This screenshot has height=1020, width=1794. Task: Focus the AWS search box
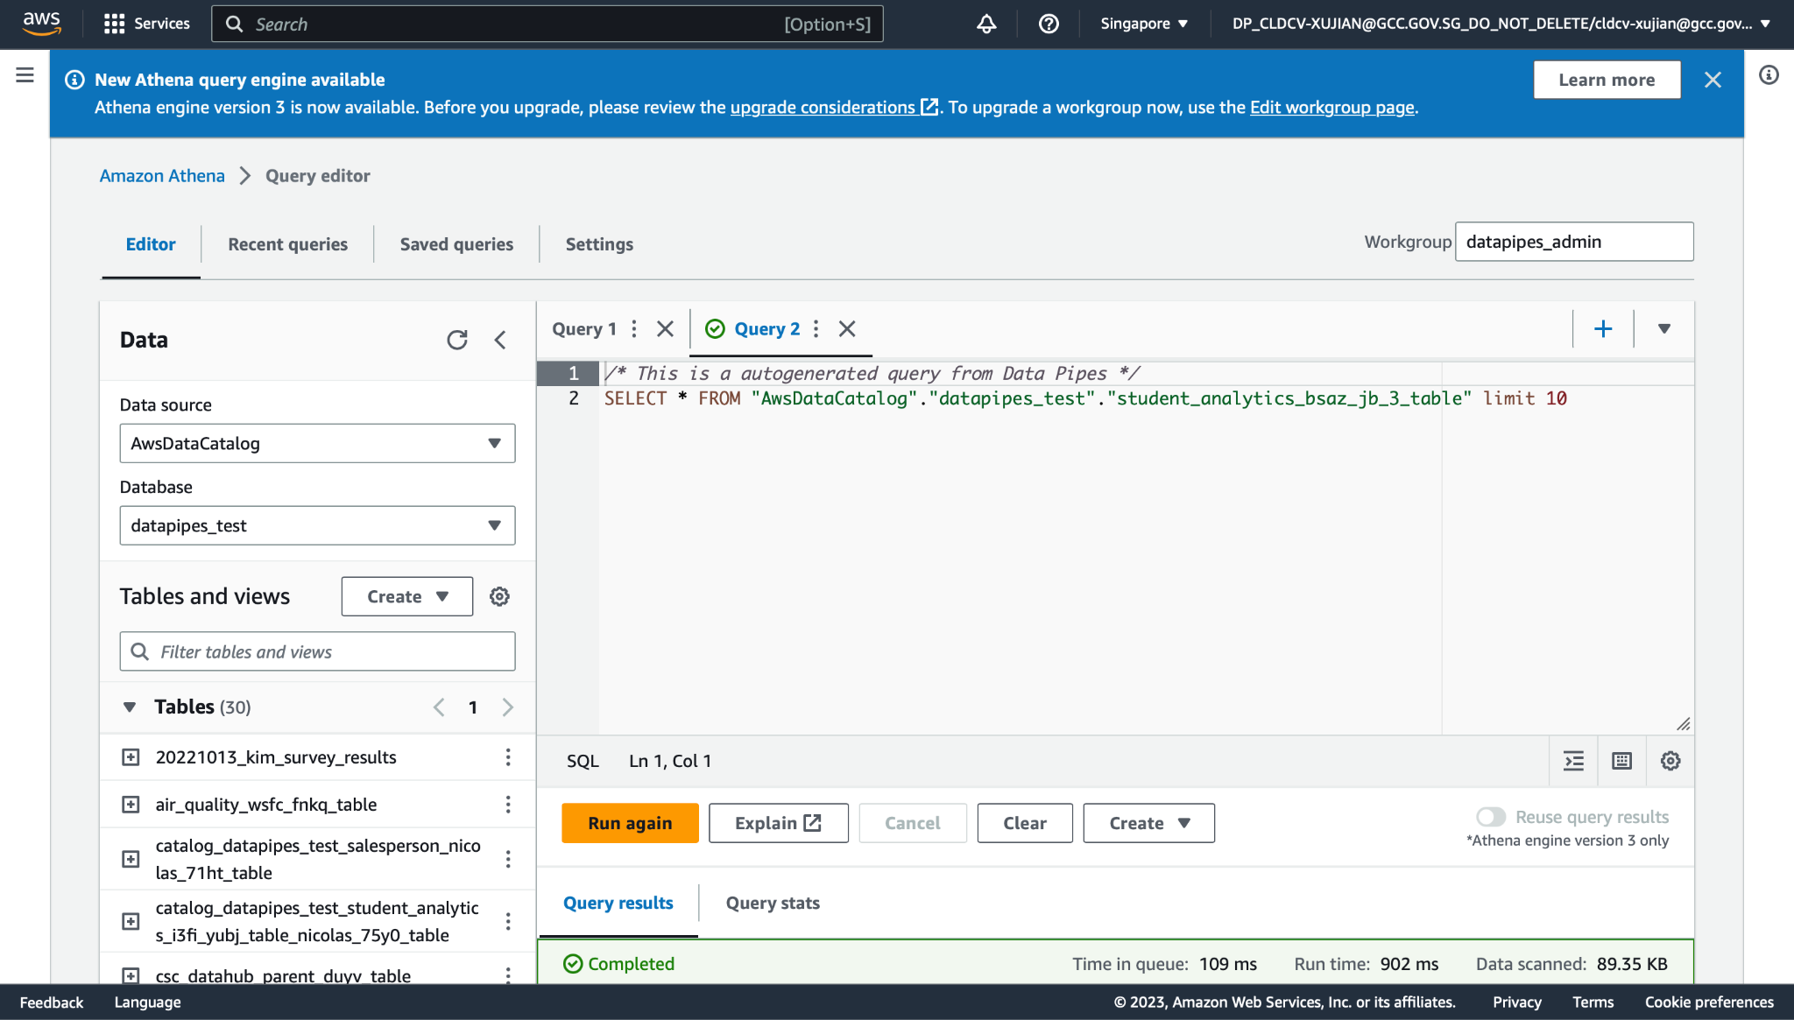click(547, 24)
